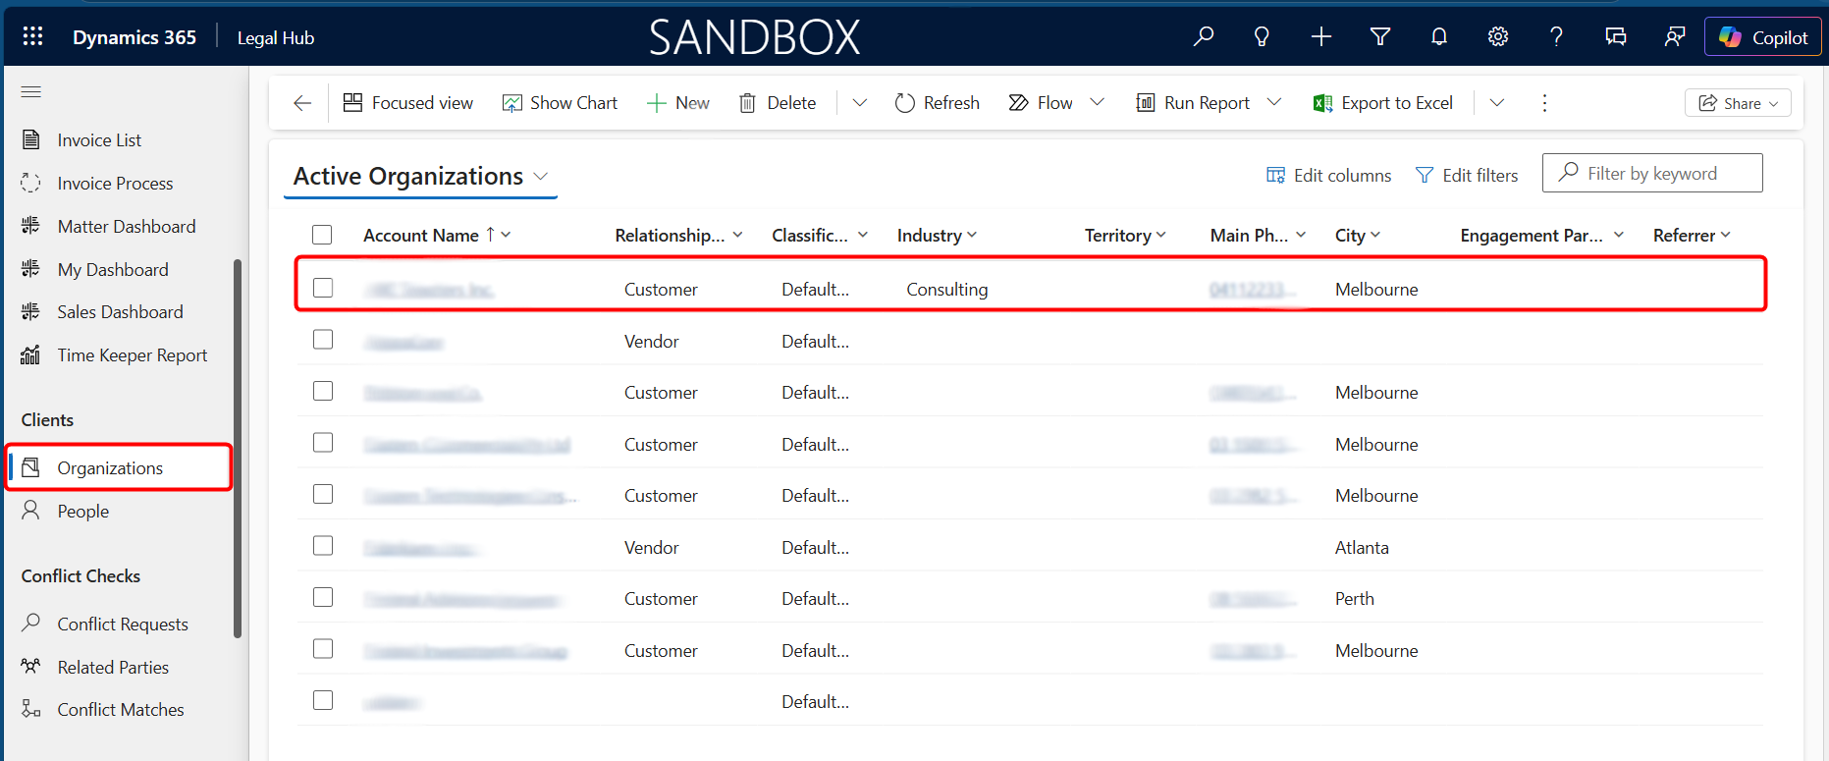Expand the Flow dropdown chevron
This screenshot has width=1829, height=761.
pos(1098,103)
